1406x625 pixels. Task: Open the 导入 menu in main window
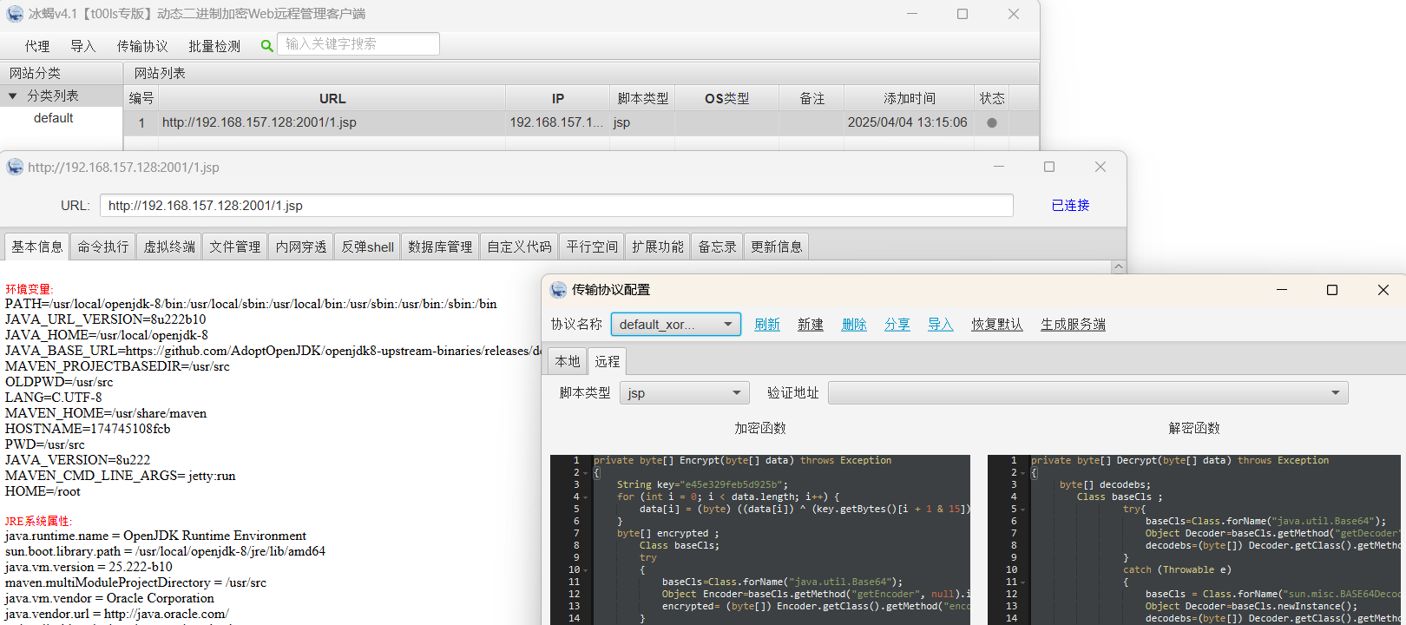click(x=83, y=46)
